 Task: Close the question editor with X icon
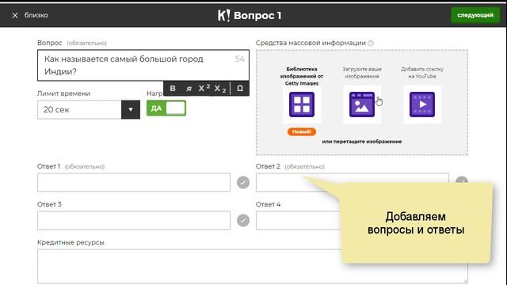tap(15, 15)
